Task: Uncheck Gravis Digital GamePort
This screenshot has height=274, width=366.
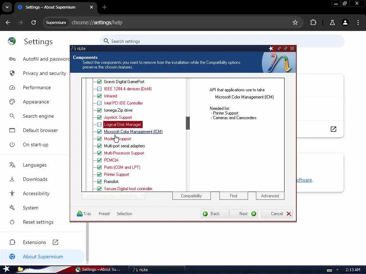Action: [99, 82]
